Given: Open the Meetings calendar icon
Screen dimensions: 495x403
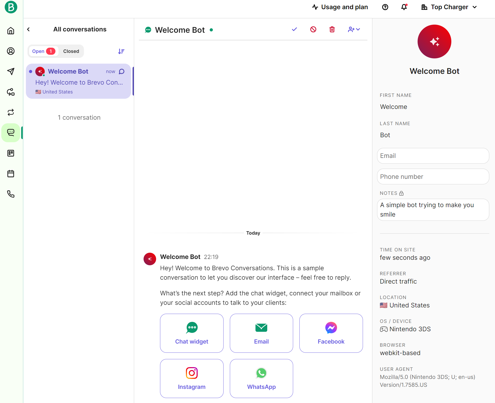Looking at the screenshot, I should [x=11, y=174].
